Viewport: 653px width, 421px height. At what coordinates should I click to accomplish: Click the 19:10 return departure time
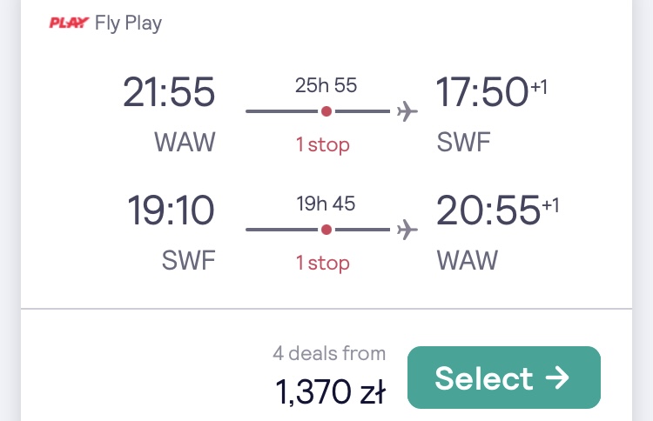[x=171, y=210]
